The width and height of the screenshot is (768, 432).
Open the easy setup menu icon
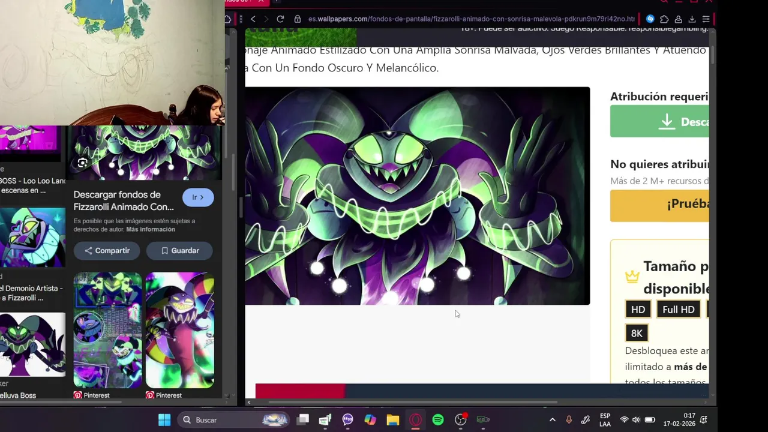tap(706, 19)
